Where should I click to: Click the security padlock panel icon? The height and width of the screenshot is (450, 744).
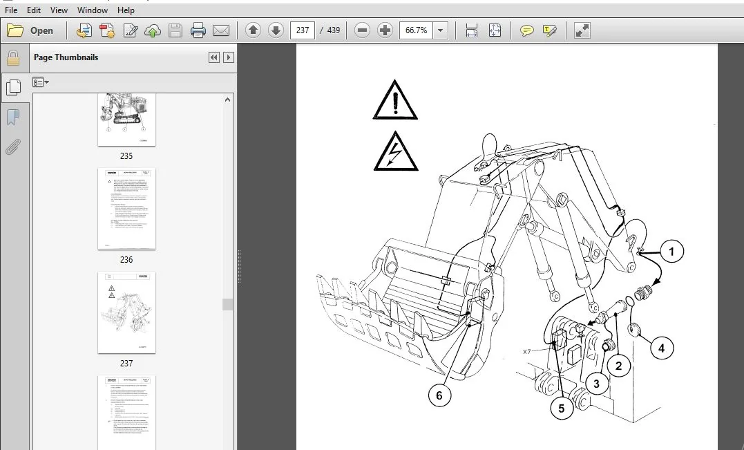click(13, 58)
